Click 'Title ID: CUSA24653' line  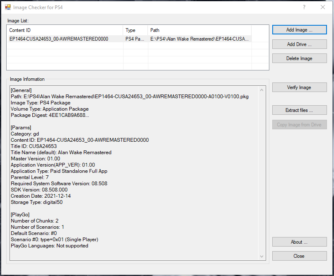click(x=34, y=146)
